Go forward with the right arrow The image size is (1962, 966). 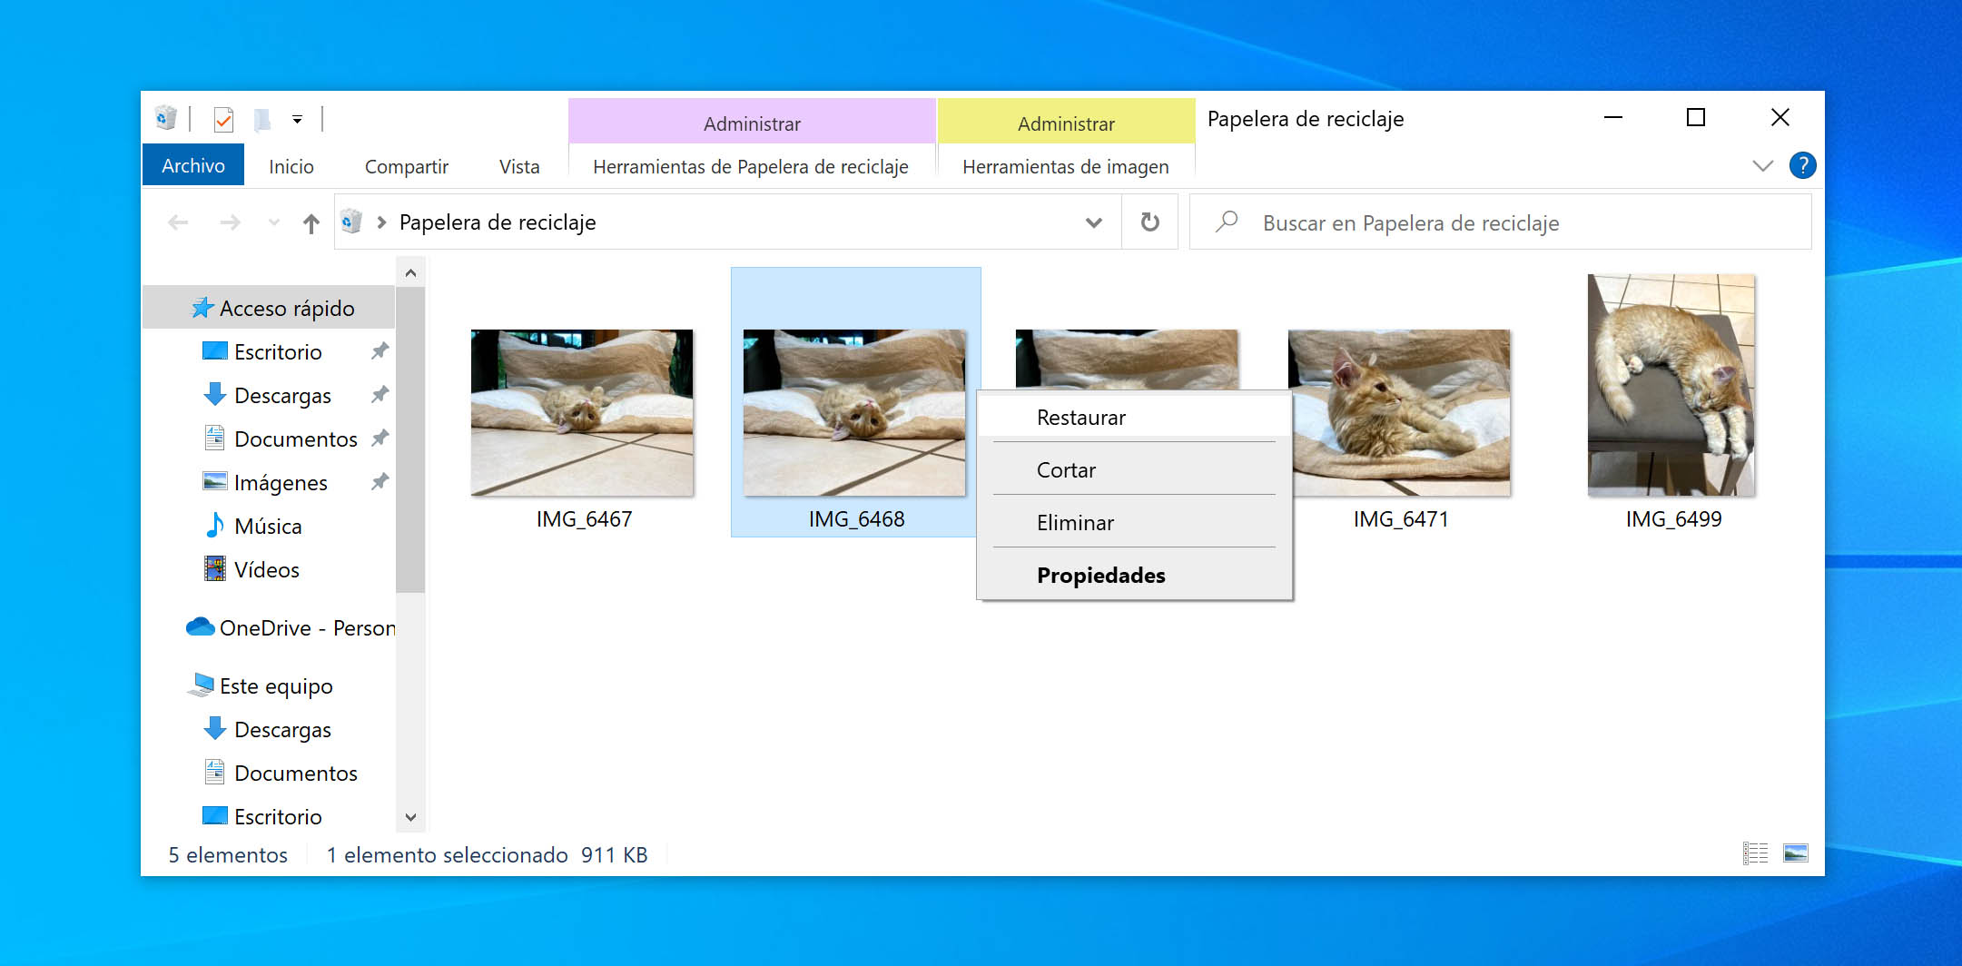pos(231,222)
